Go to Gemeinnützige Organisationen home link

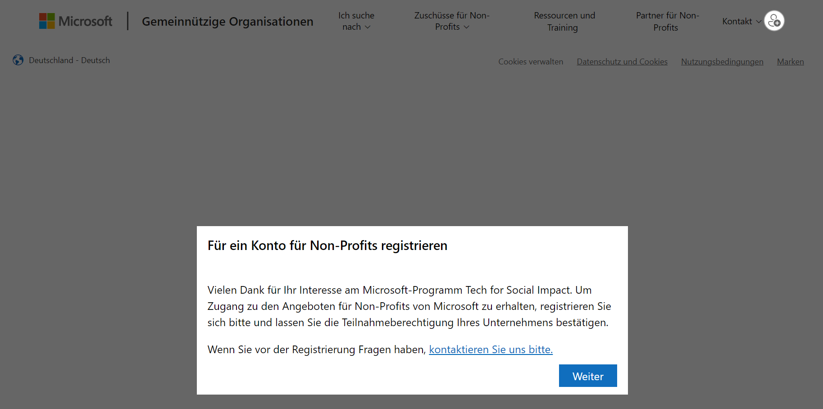point(227,21)
